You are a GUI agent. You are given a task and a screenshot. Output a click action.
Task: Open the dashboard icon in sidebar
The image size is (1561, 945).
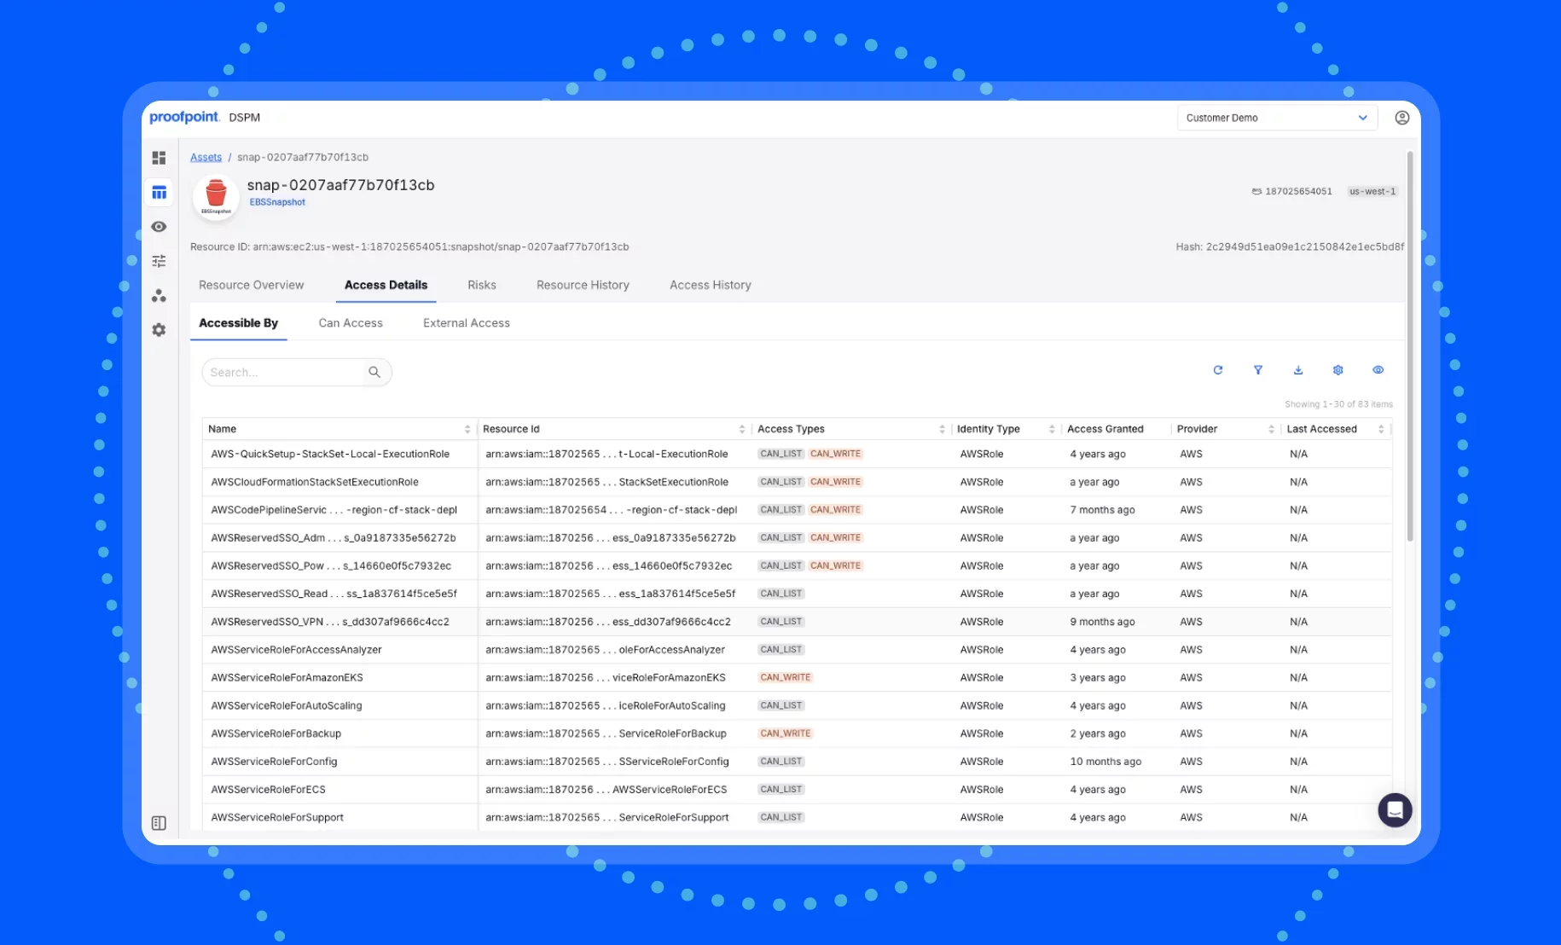point(159,158)
